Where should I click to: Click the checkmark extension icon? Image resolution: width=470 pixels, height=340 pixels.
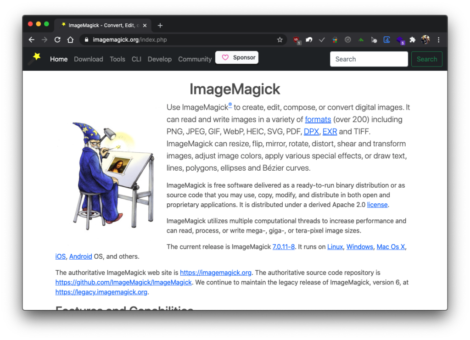tap(322, 40)
